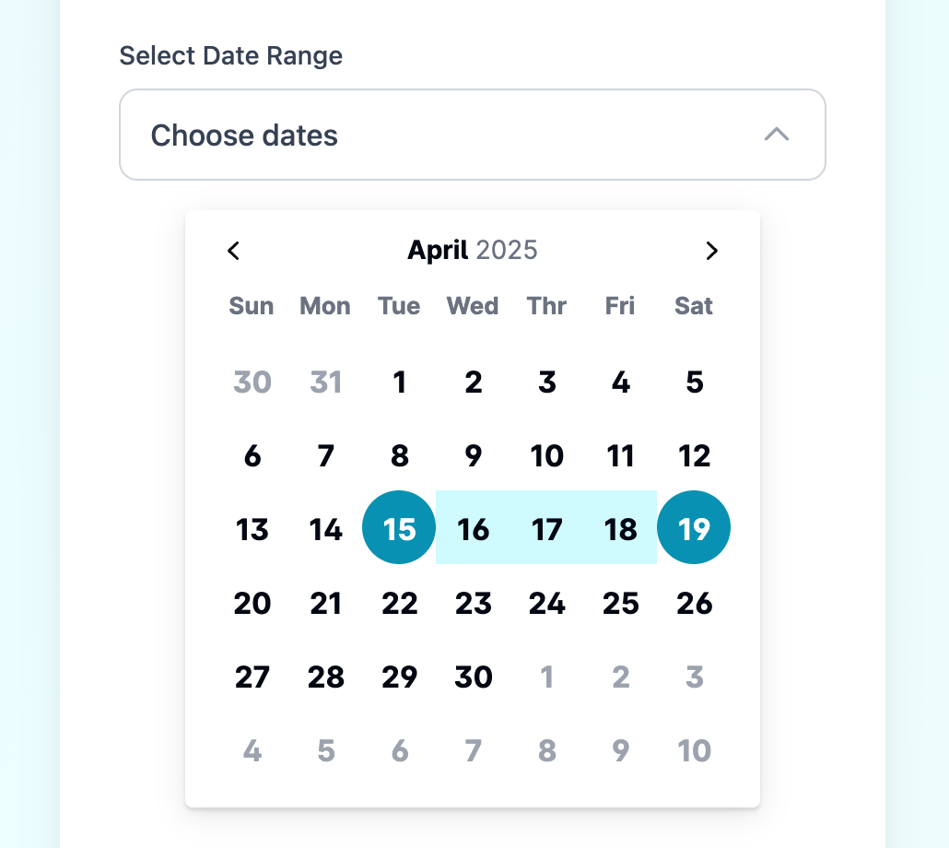Screen dimensions: 949x848
Task: Choose April 21 on calendar
Action: point(325,603)
